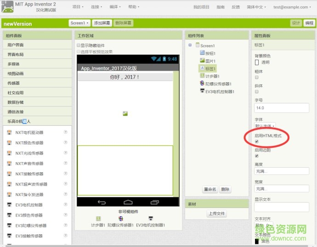Click the NXT接触传感器 component icon
The width and height of the screenshot is (317, 247).
[9, 174]
